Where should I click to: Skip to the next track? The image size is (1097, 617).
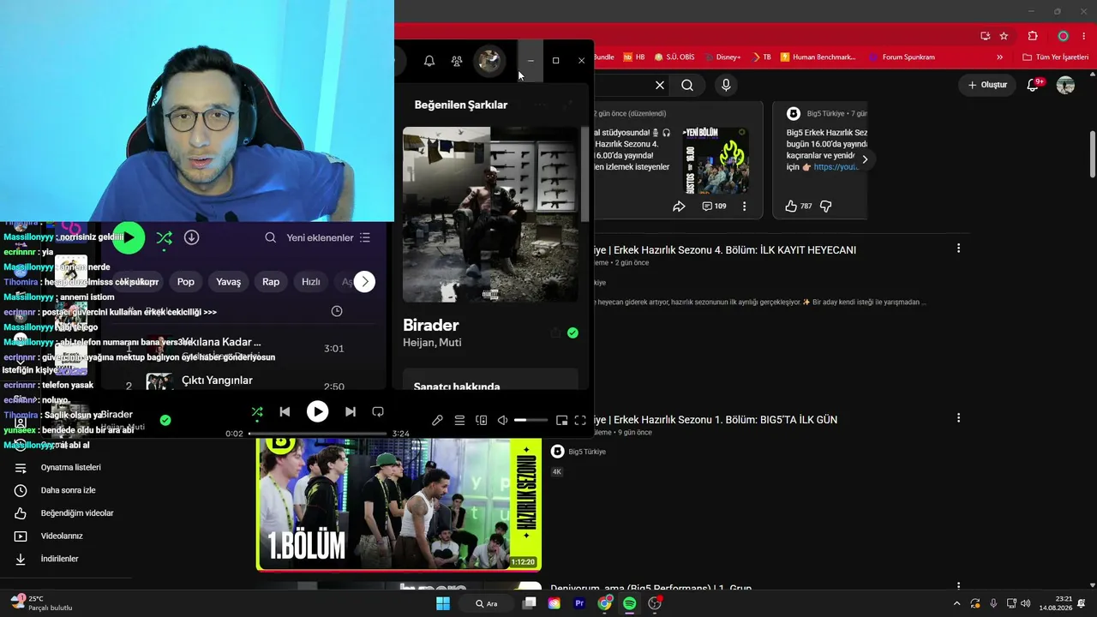tap(351, 412)
